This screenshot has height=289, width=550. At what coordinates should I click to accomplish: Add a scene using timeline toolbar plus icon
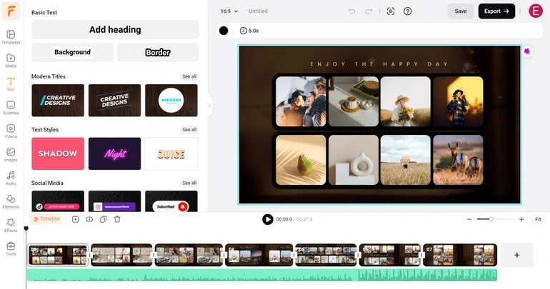[x=75, y=219]
